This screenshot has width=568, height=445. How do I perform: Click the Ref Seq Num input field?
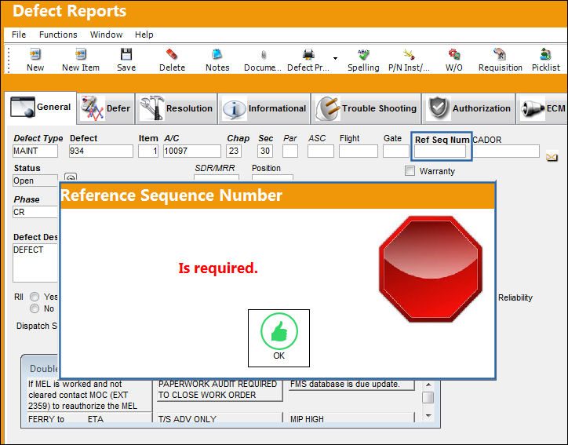[x=440, y=151]
